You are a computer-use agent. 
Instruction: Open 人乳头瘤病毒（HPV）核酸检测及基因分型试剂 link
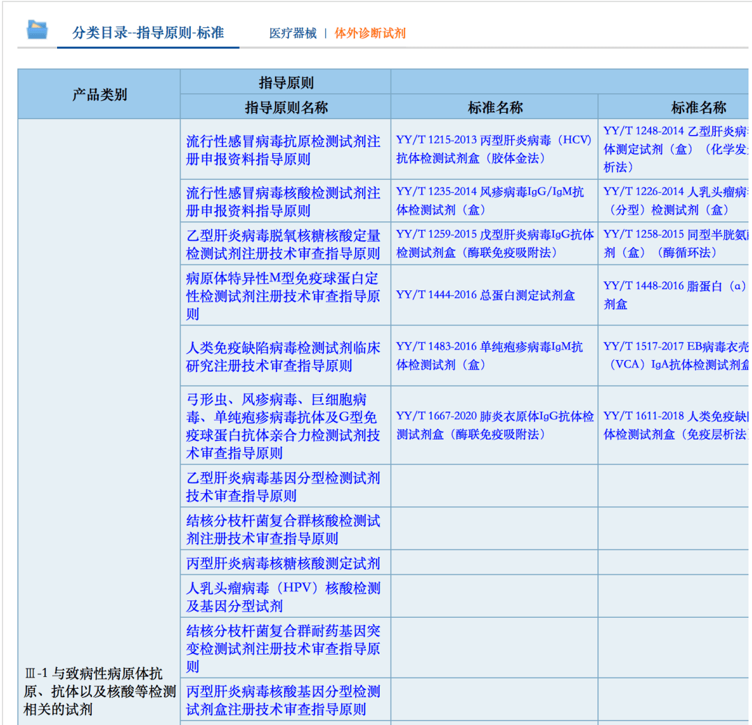click(283, 597)
